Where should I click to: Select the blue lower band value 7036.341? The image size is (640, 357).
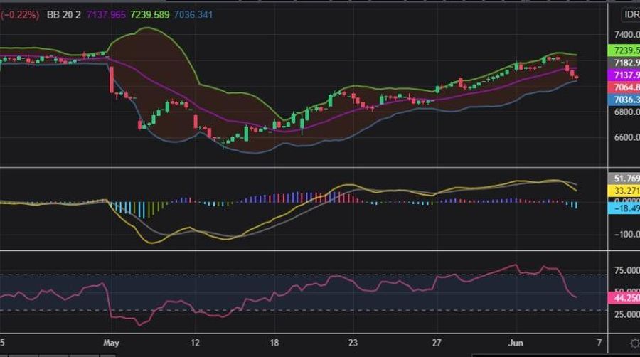[x=193, y=15]
